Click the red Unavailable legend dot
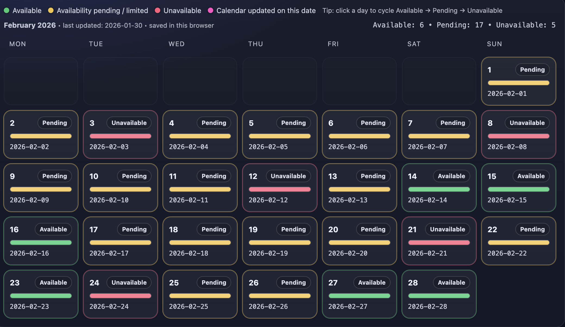565x327 pixels. pyautogui.click(x=157, y=11)
